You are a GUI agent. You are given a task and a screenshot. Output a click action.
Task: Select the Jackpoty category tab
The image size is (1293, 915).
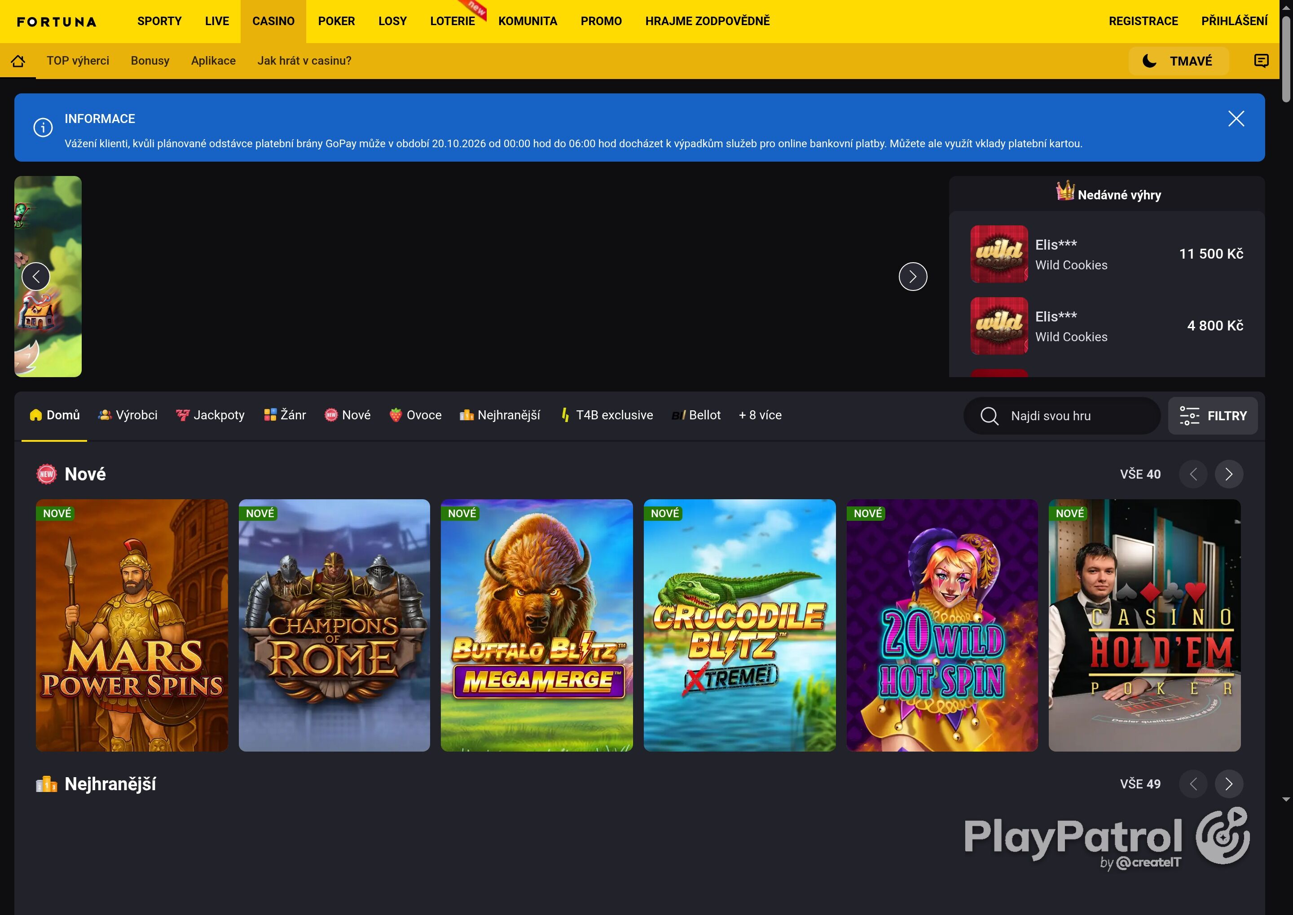click(x=210, y=415)
